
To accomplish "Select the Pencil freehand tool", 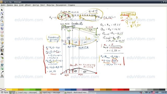I will pos(2,43).
